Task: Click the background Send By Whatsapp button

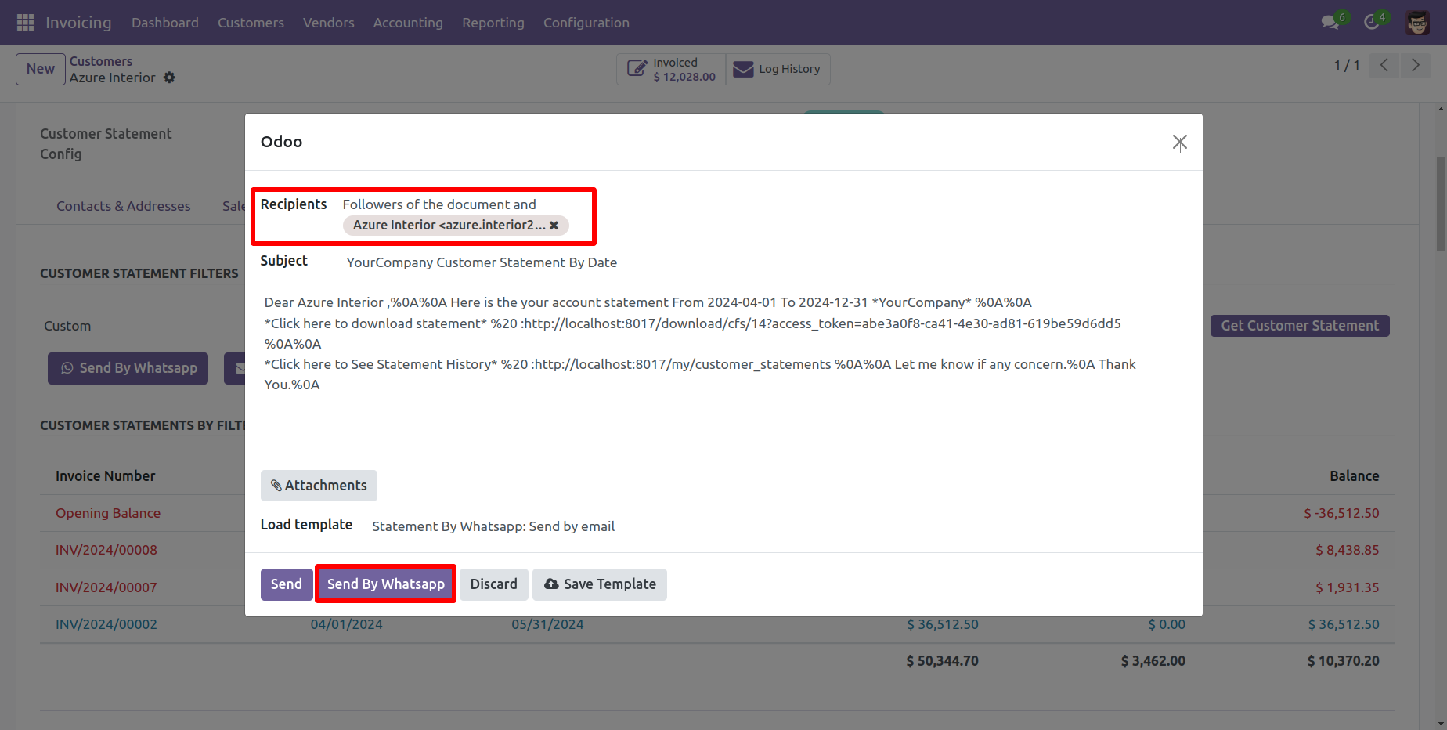Action: (x=128, y=368)
